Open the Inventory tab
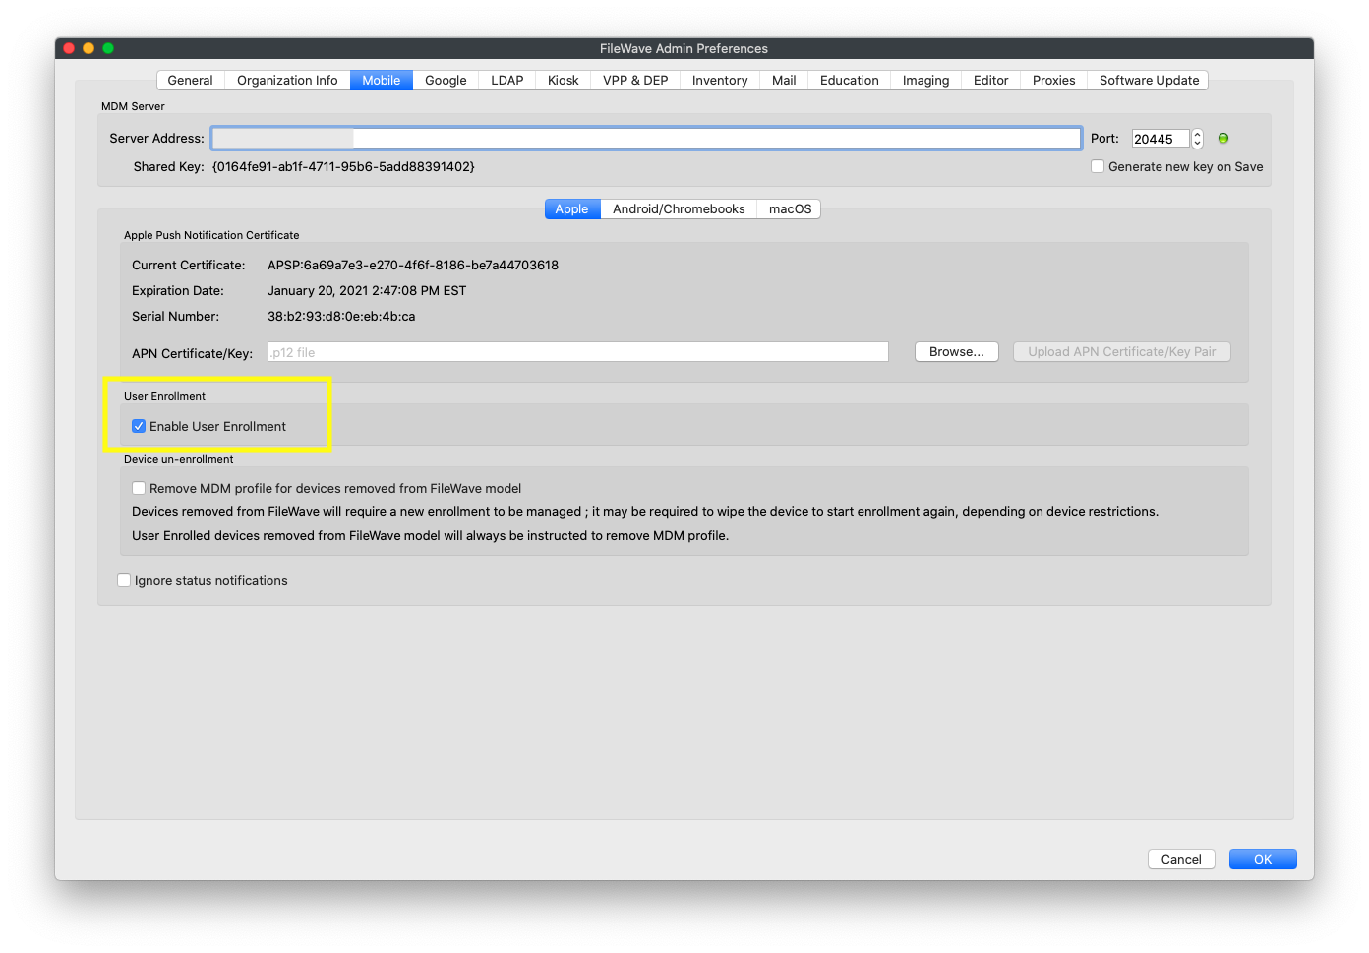The height and width of the screenshot is (953, 1369). [720, 81]
